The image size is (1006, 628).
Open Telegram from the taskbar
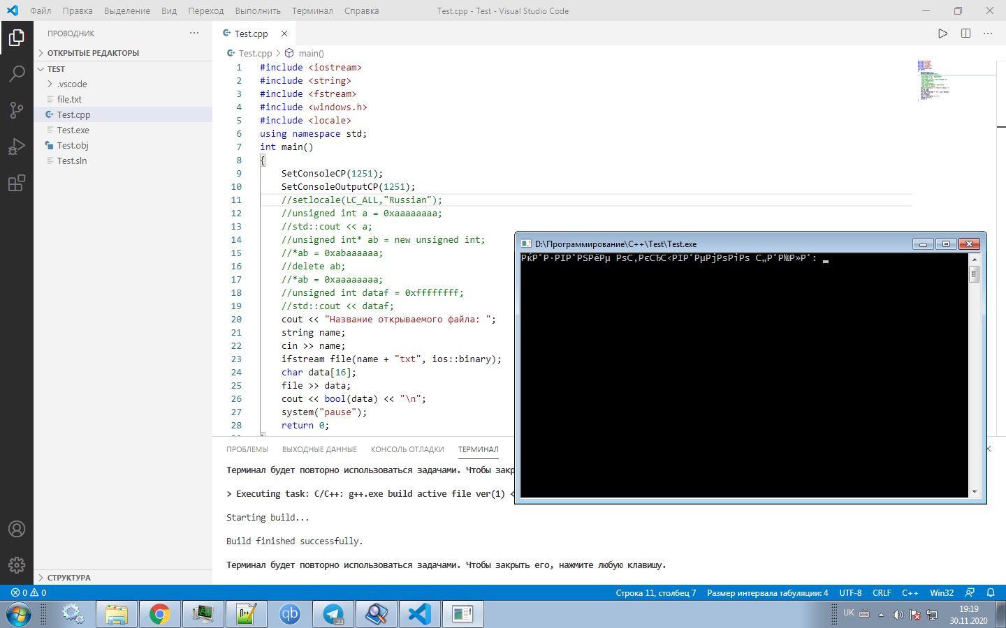333,614
